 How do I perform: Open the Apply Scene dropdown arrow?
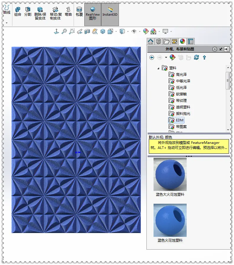tap(159, 32)
